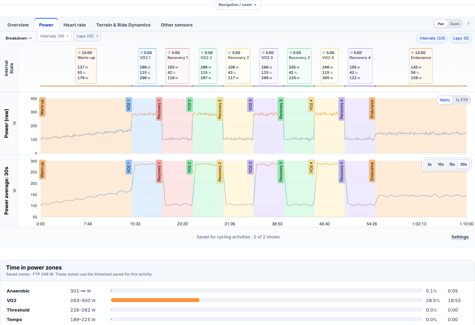Image resolution: width=475 pixels, height=325 pixels.
Task: Select the VO2 1 interval stats card
Action: point(147,66)
